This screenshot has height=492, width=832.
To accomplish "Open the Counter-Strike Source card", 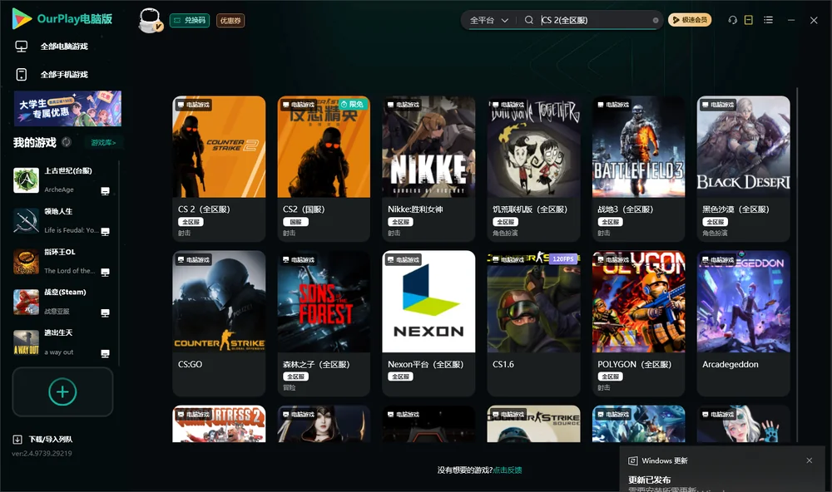I will (x=534, y=424).
